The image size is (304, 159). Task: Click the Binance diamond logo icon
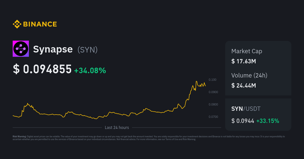point(17,24)
